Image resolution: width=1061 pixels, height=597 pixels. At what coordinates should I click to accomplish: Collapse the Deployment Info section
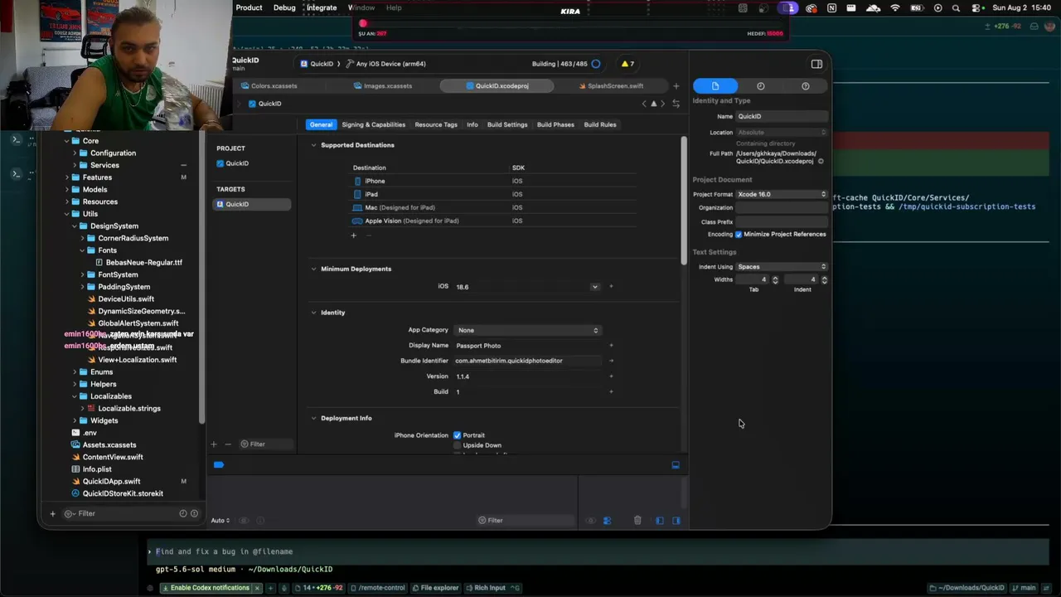tap(314, 419)
